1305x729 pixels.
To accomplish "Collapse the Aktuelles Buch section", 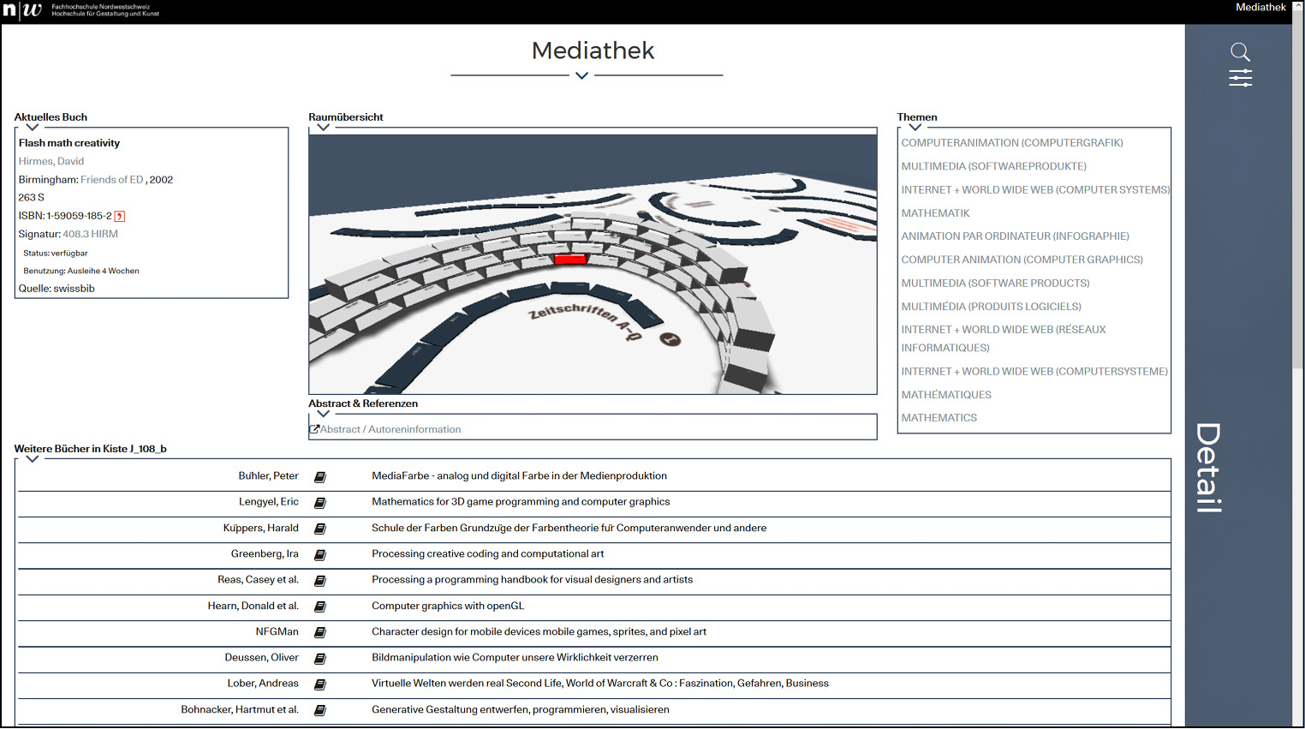I will [33, 127].
